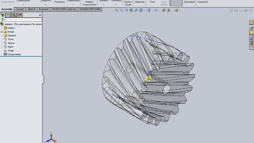This screenshot has width=254, height=143.
Task: Open the Apply Scene dropdown arrow
Action: (x=173, y=11)
